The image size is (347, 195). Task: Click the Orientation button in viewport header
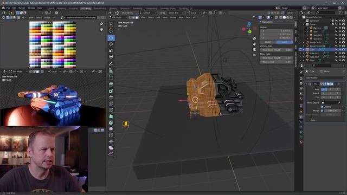pos(127,13)
